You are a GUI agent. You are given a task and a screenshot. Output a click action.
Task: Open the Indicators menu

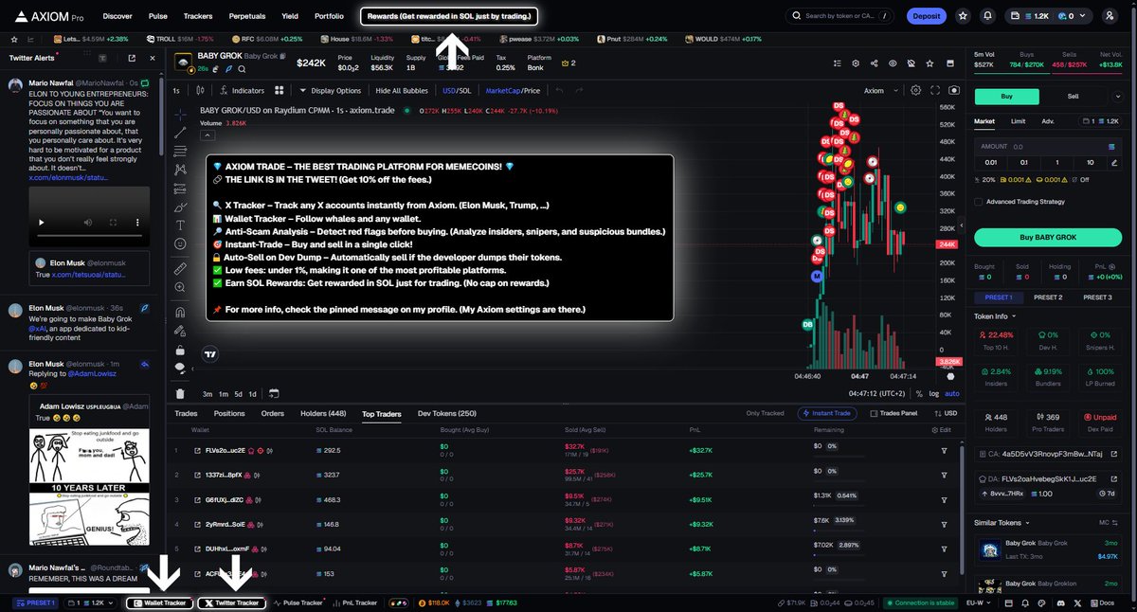tap(242, 90)
